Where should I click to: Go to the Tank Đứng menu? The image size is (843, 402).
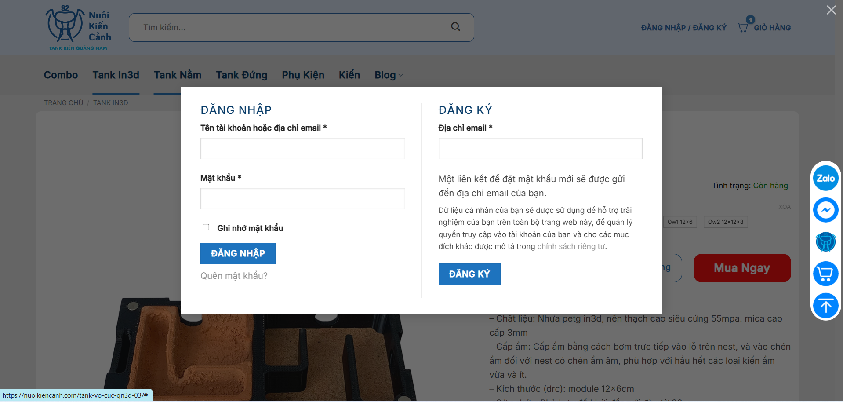point(241,75)
